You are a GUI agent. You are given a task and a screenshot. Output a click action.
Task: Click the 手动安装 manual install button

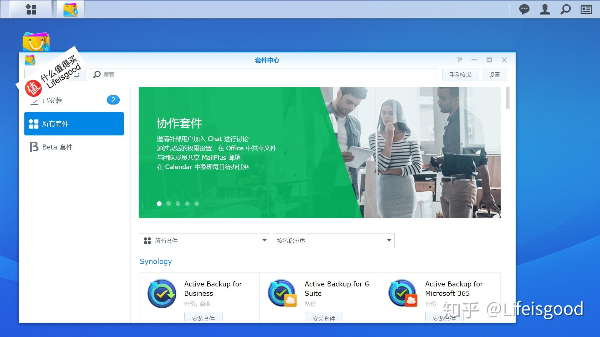tap(460, 75)
